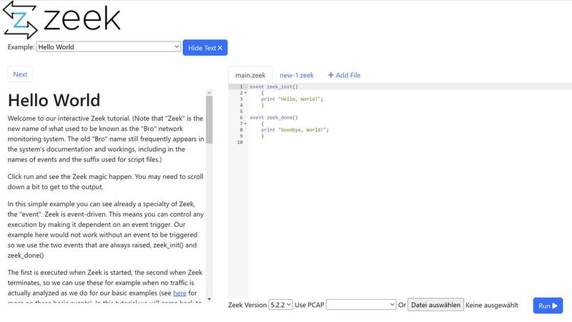Open the Example selection dropdown
This screenshot has height=322, width=572.
[108, 47]
